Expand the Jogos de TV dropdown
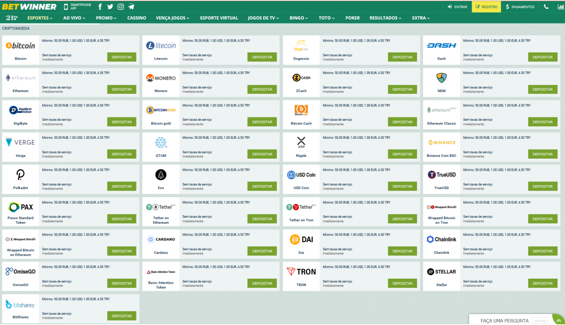The image size is (565, 325). point(263,18)
